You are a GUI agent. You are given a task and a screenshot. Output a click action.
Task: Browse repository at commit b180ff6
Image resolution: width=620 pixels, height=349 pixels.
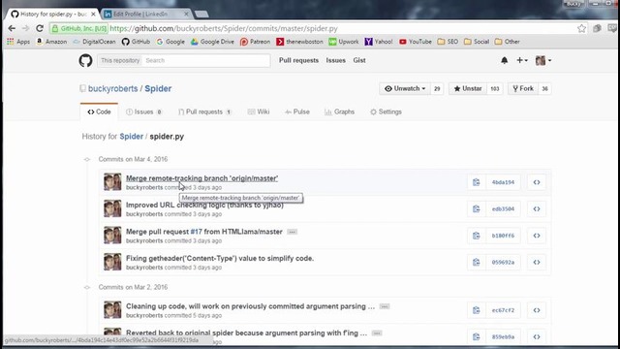(537, 236)
